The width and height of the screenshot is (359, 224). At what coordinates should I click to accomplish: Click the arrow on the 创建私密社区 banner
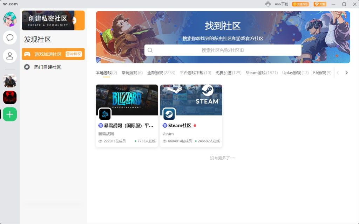click(x=74, y=20)
